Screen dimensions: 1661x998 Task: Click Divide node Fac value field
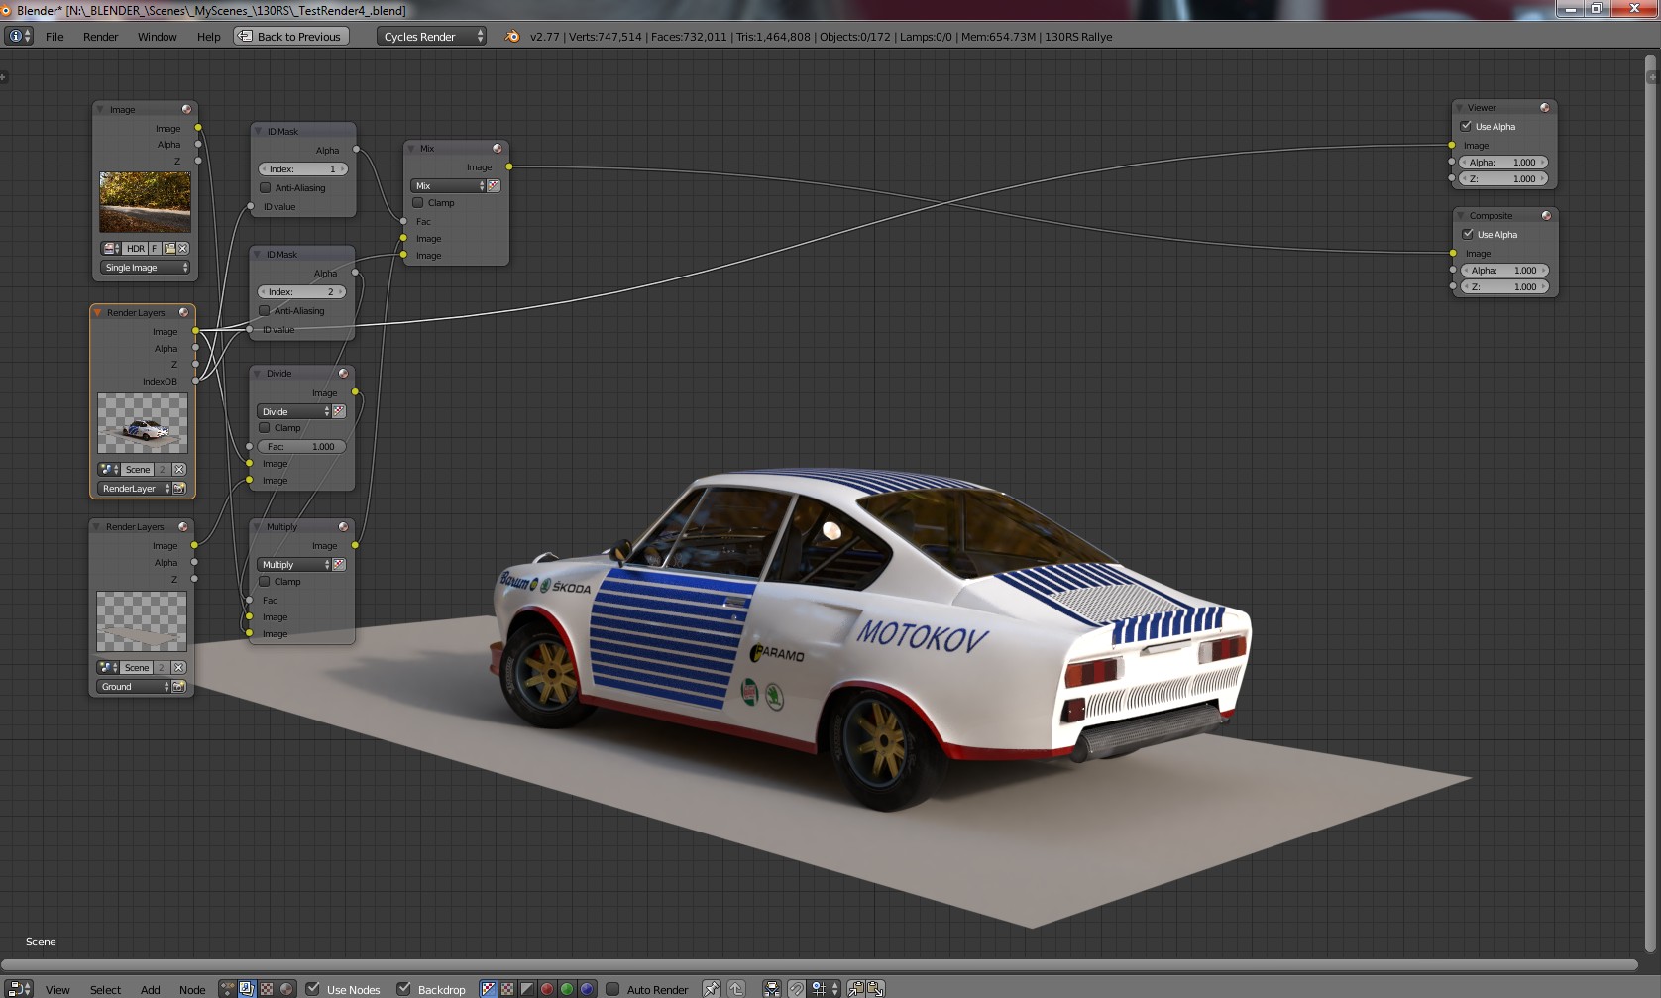tap(302, 447)
